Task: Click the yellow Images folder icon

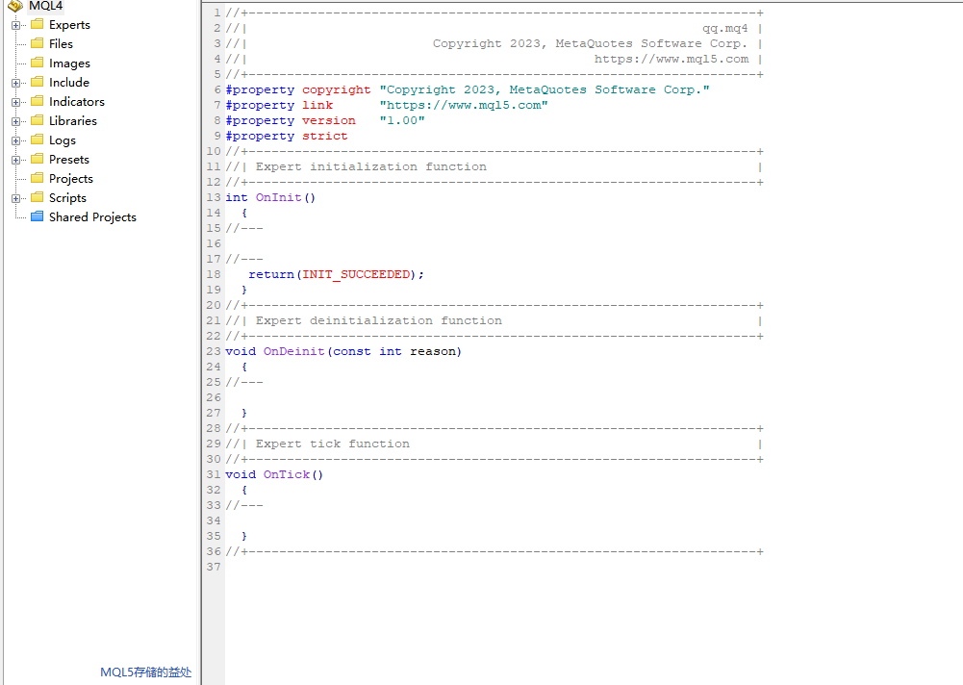Action: click(37, 63)
